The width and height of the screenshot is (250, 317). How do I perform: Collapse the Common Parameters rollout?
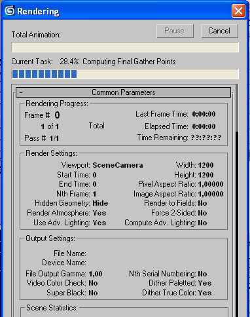[x=123, y=92]
